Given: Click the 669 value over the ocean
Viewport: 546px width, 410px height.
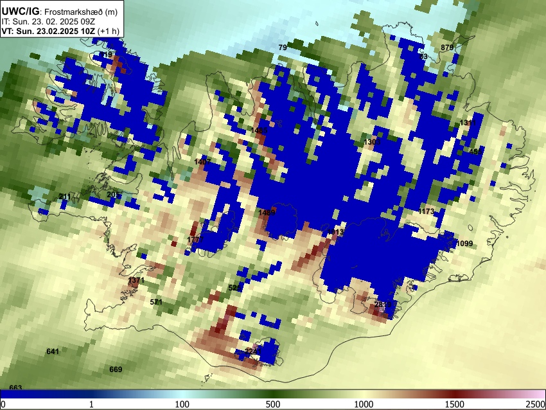Looking at the screenshot, I should (116, 370).
